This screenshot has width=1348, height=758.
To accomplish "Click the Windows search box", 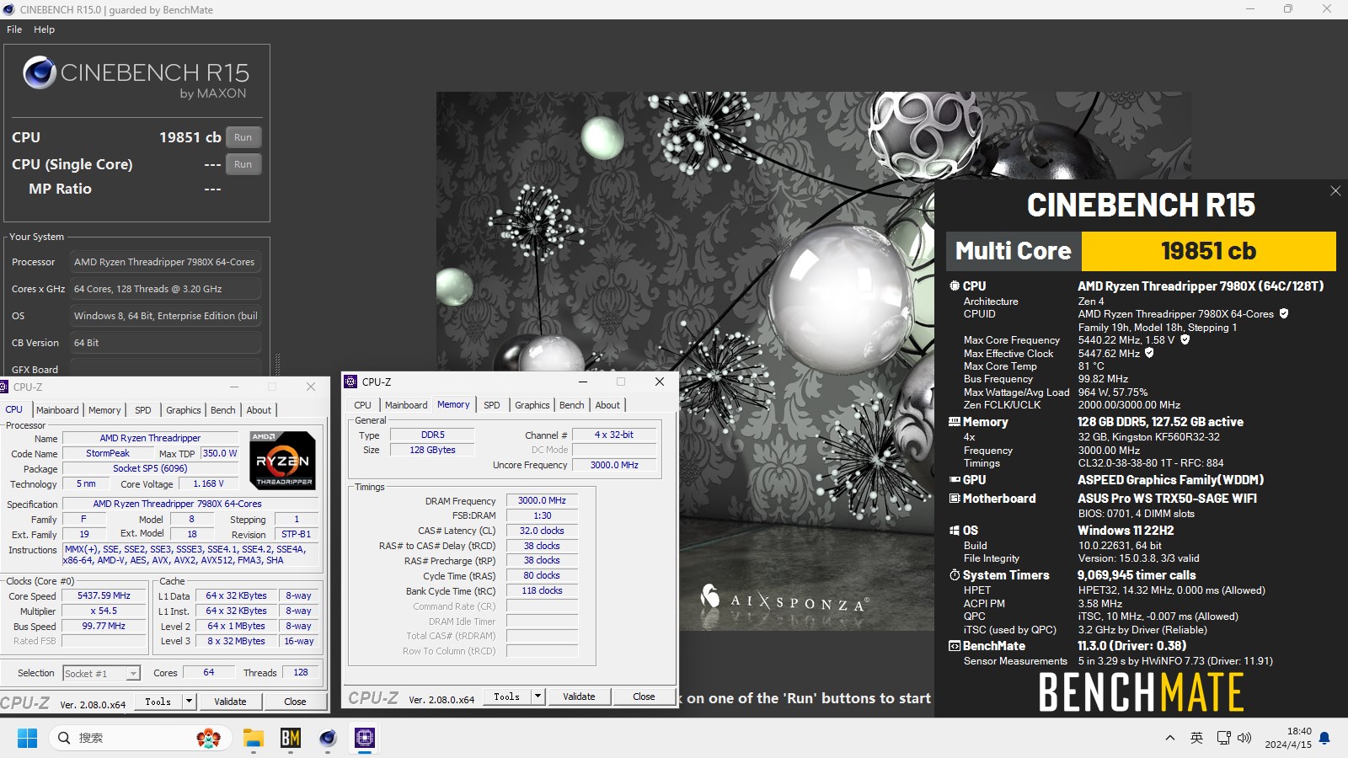I will (141, 739).
